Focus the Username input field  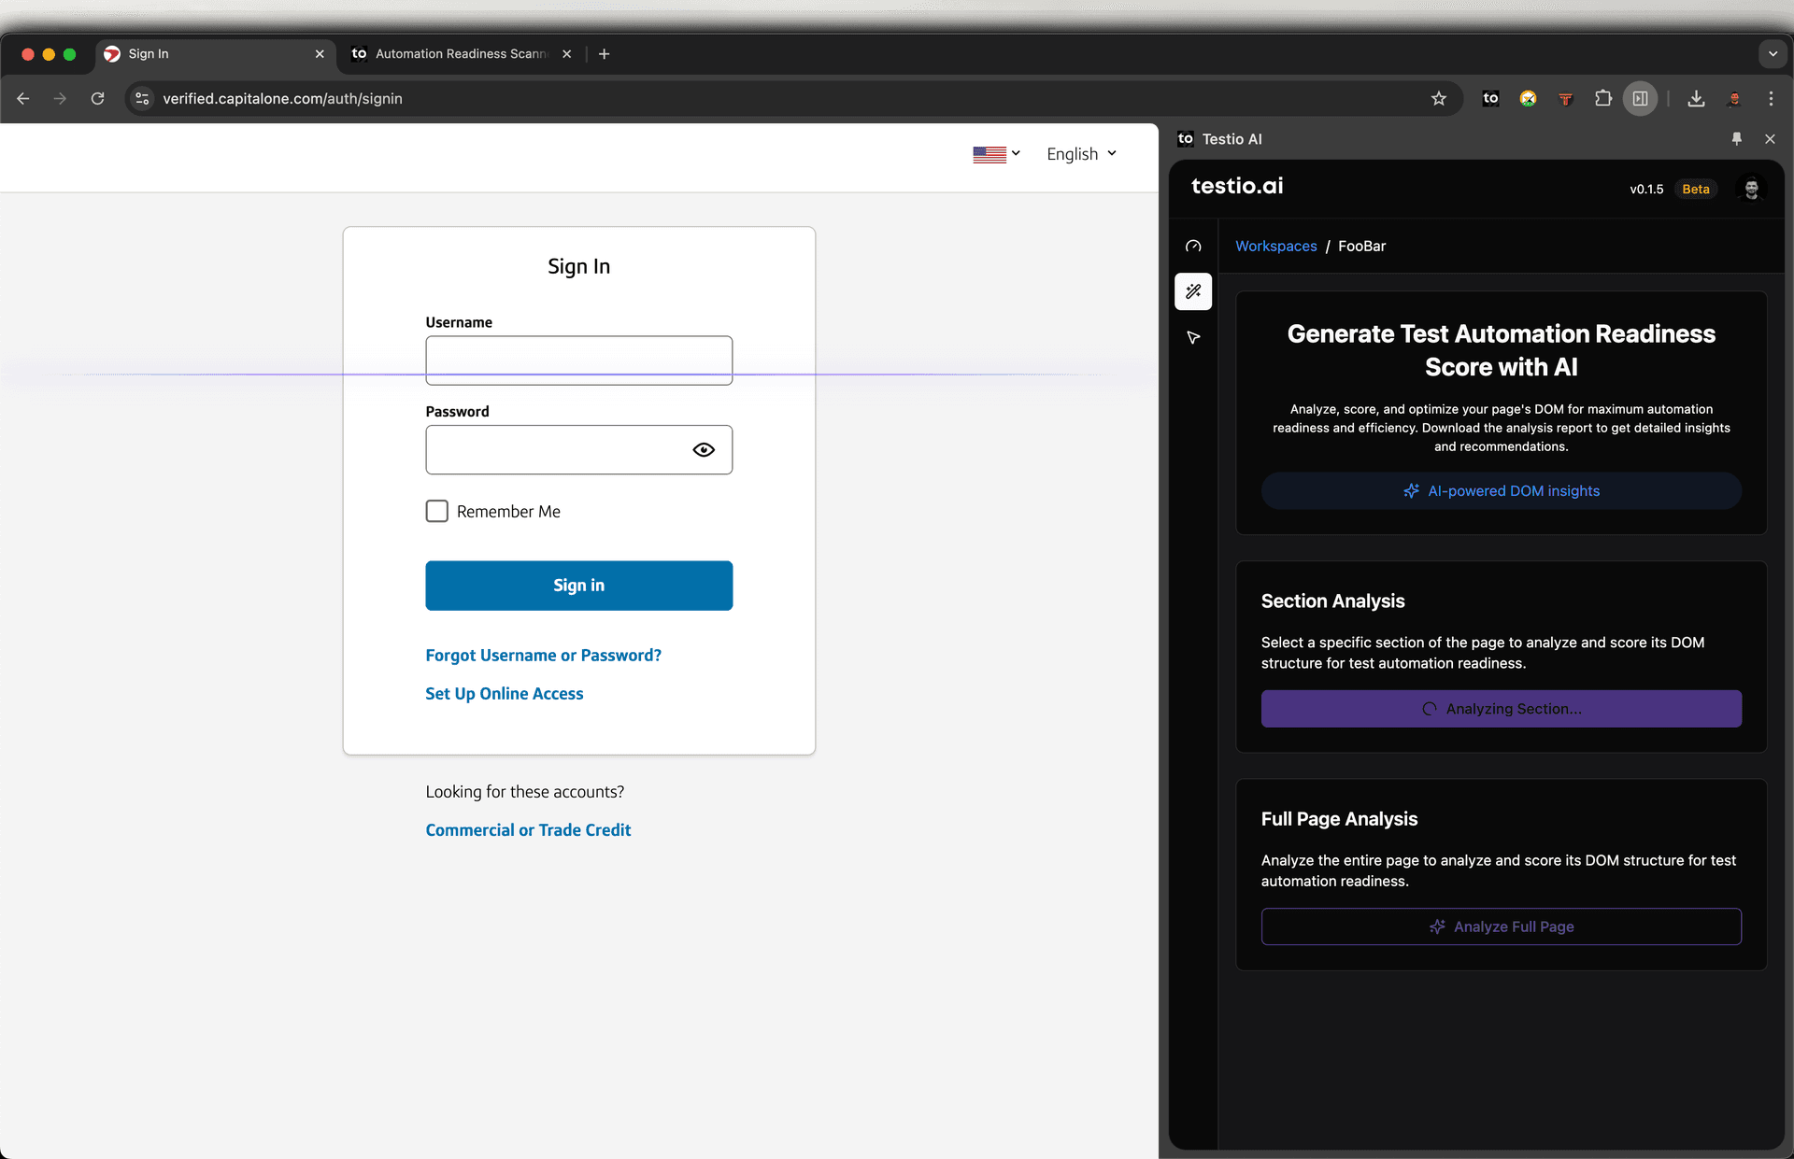(x=578, y=360)
